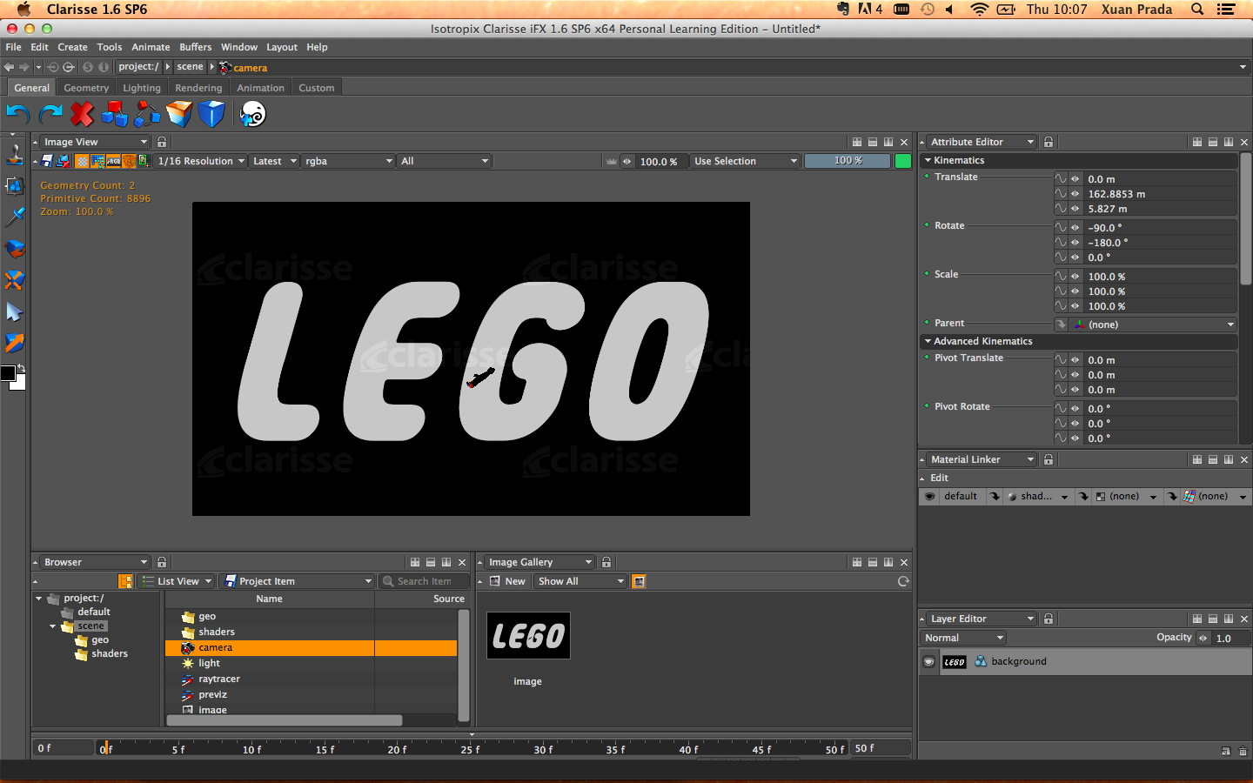The height and width of the screenshot is (783, 1253).
Task: Click the Search Item field in Browser
Action: click(425, 581)
